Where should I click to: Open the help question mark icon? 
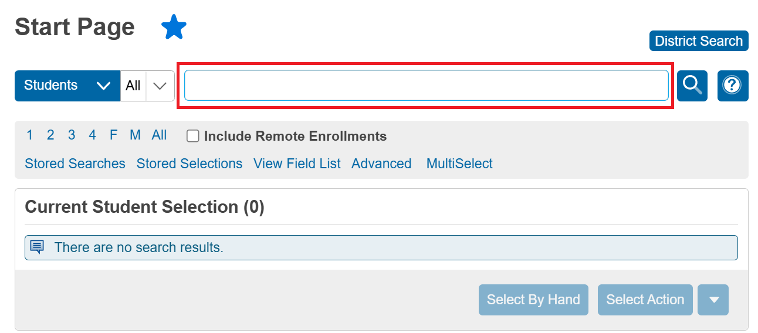pos(732,86)
